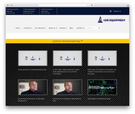Expand the Brands dropdown arrow
135x114 pixels.
point(66,28)
